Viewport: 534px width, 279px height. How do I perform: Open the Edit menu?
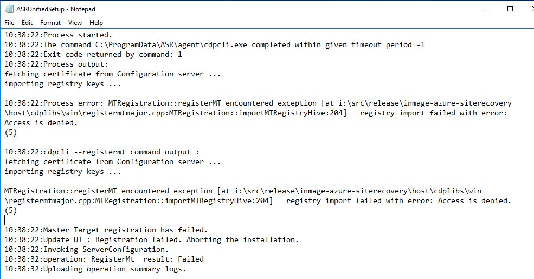pos(27,22)
